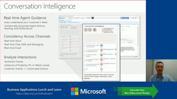Image resolution: width=177 pixels, height=99 pixels.
Task: Click the Contoso logo in background app
Action: pyautogui.click(x=62, y=18)
